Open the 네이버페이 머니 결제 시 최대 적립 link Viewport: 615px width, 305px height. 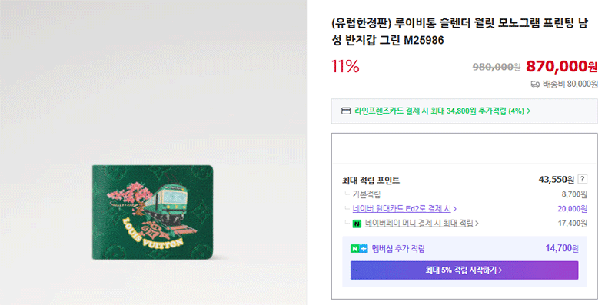[419, 223]
